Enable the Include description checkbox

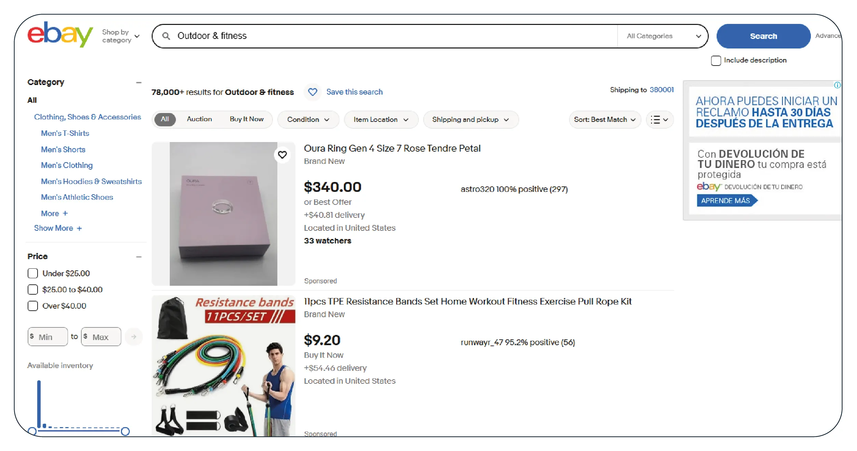click(716, 61)
